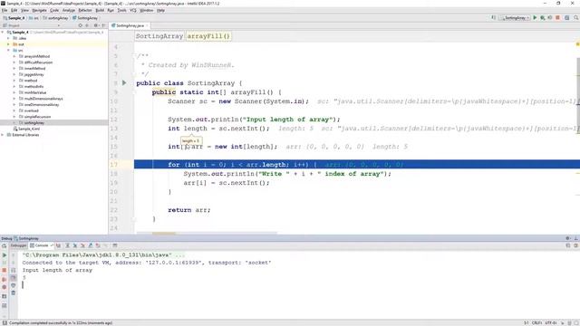Click src in the navigation breadcrumb
This screenshot has height=326, width=580.
(34, 18)
